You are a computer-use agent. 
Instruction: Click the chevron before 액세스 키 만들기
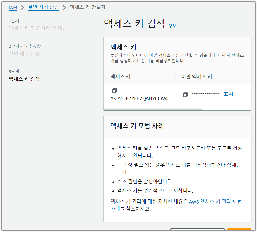coord(64,8)
